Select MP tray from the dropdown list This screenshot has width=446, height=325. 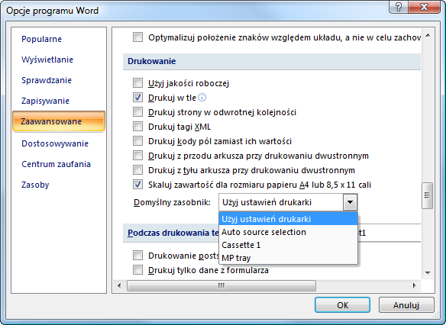click(288, 258)
